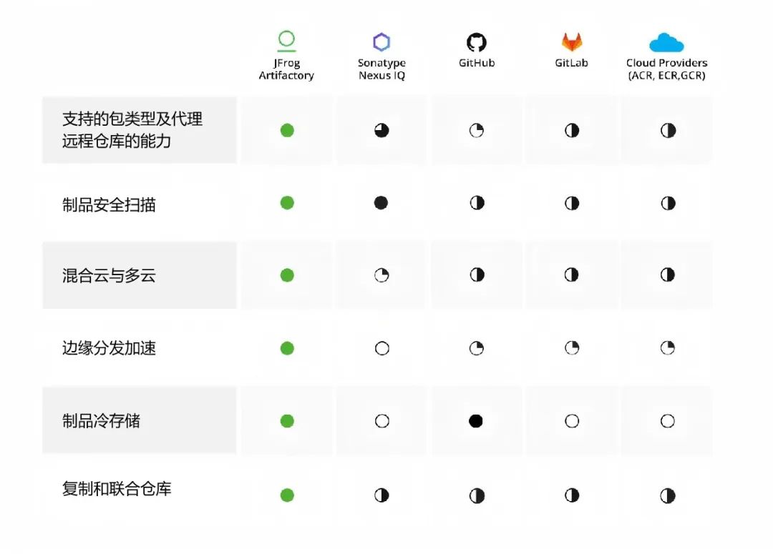Click GitLab empty circle in 制品冷存储 row
The height and width of the screenshot is (554, 773).
pos(572,421)
